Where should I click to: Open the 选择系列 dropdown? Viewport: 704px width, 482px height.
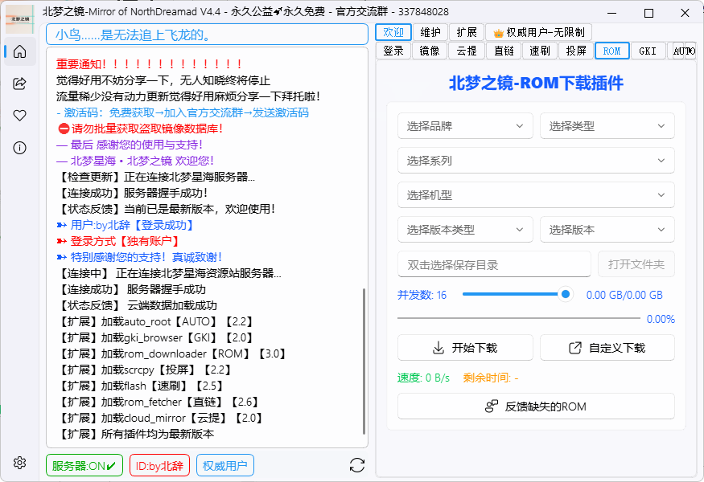pos(536,160)
